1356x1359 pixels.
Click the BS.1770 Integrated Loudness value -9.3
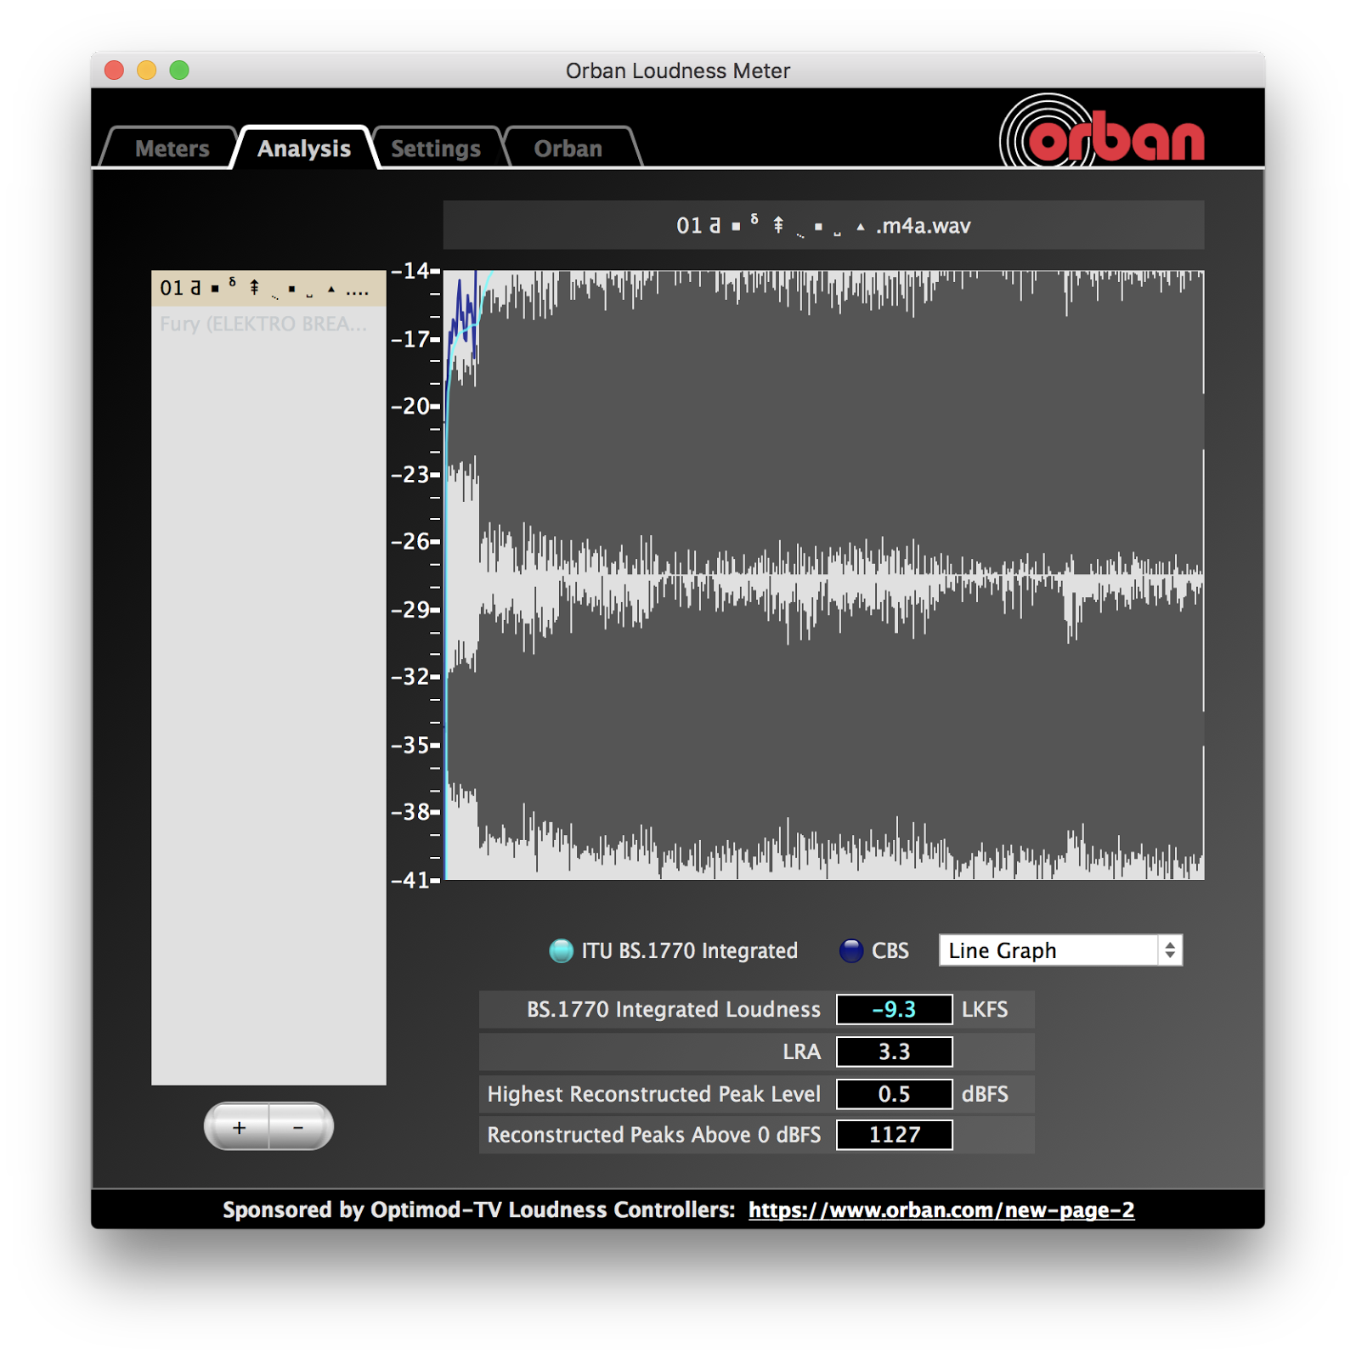[x=895, y=1009]
